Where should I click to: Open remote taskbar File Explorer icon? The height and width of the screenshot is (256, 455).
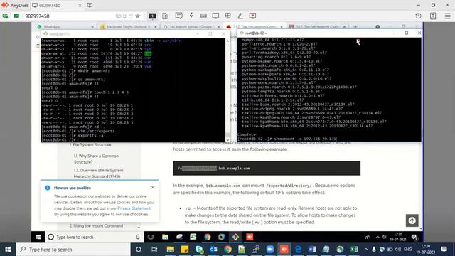pyautogui.click(x=165, y=237)
